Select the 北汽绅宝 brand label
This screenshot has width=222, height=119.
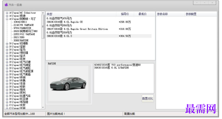point(20,65)
